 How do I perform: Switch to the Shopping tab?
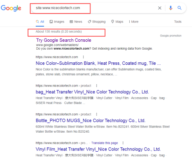click(97, 21)
